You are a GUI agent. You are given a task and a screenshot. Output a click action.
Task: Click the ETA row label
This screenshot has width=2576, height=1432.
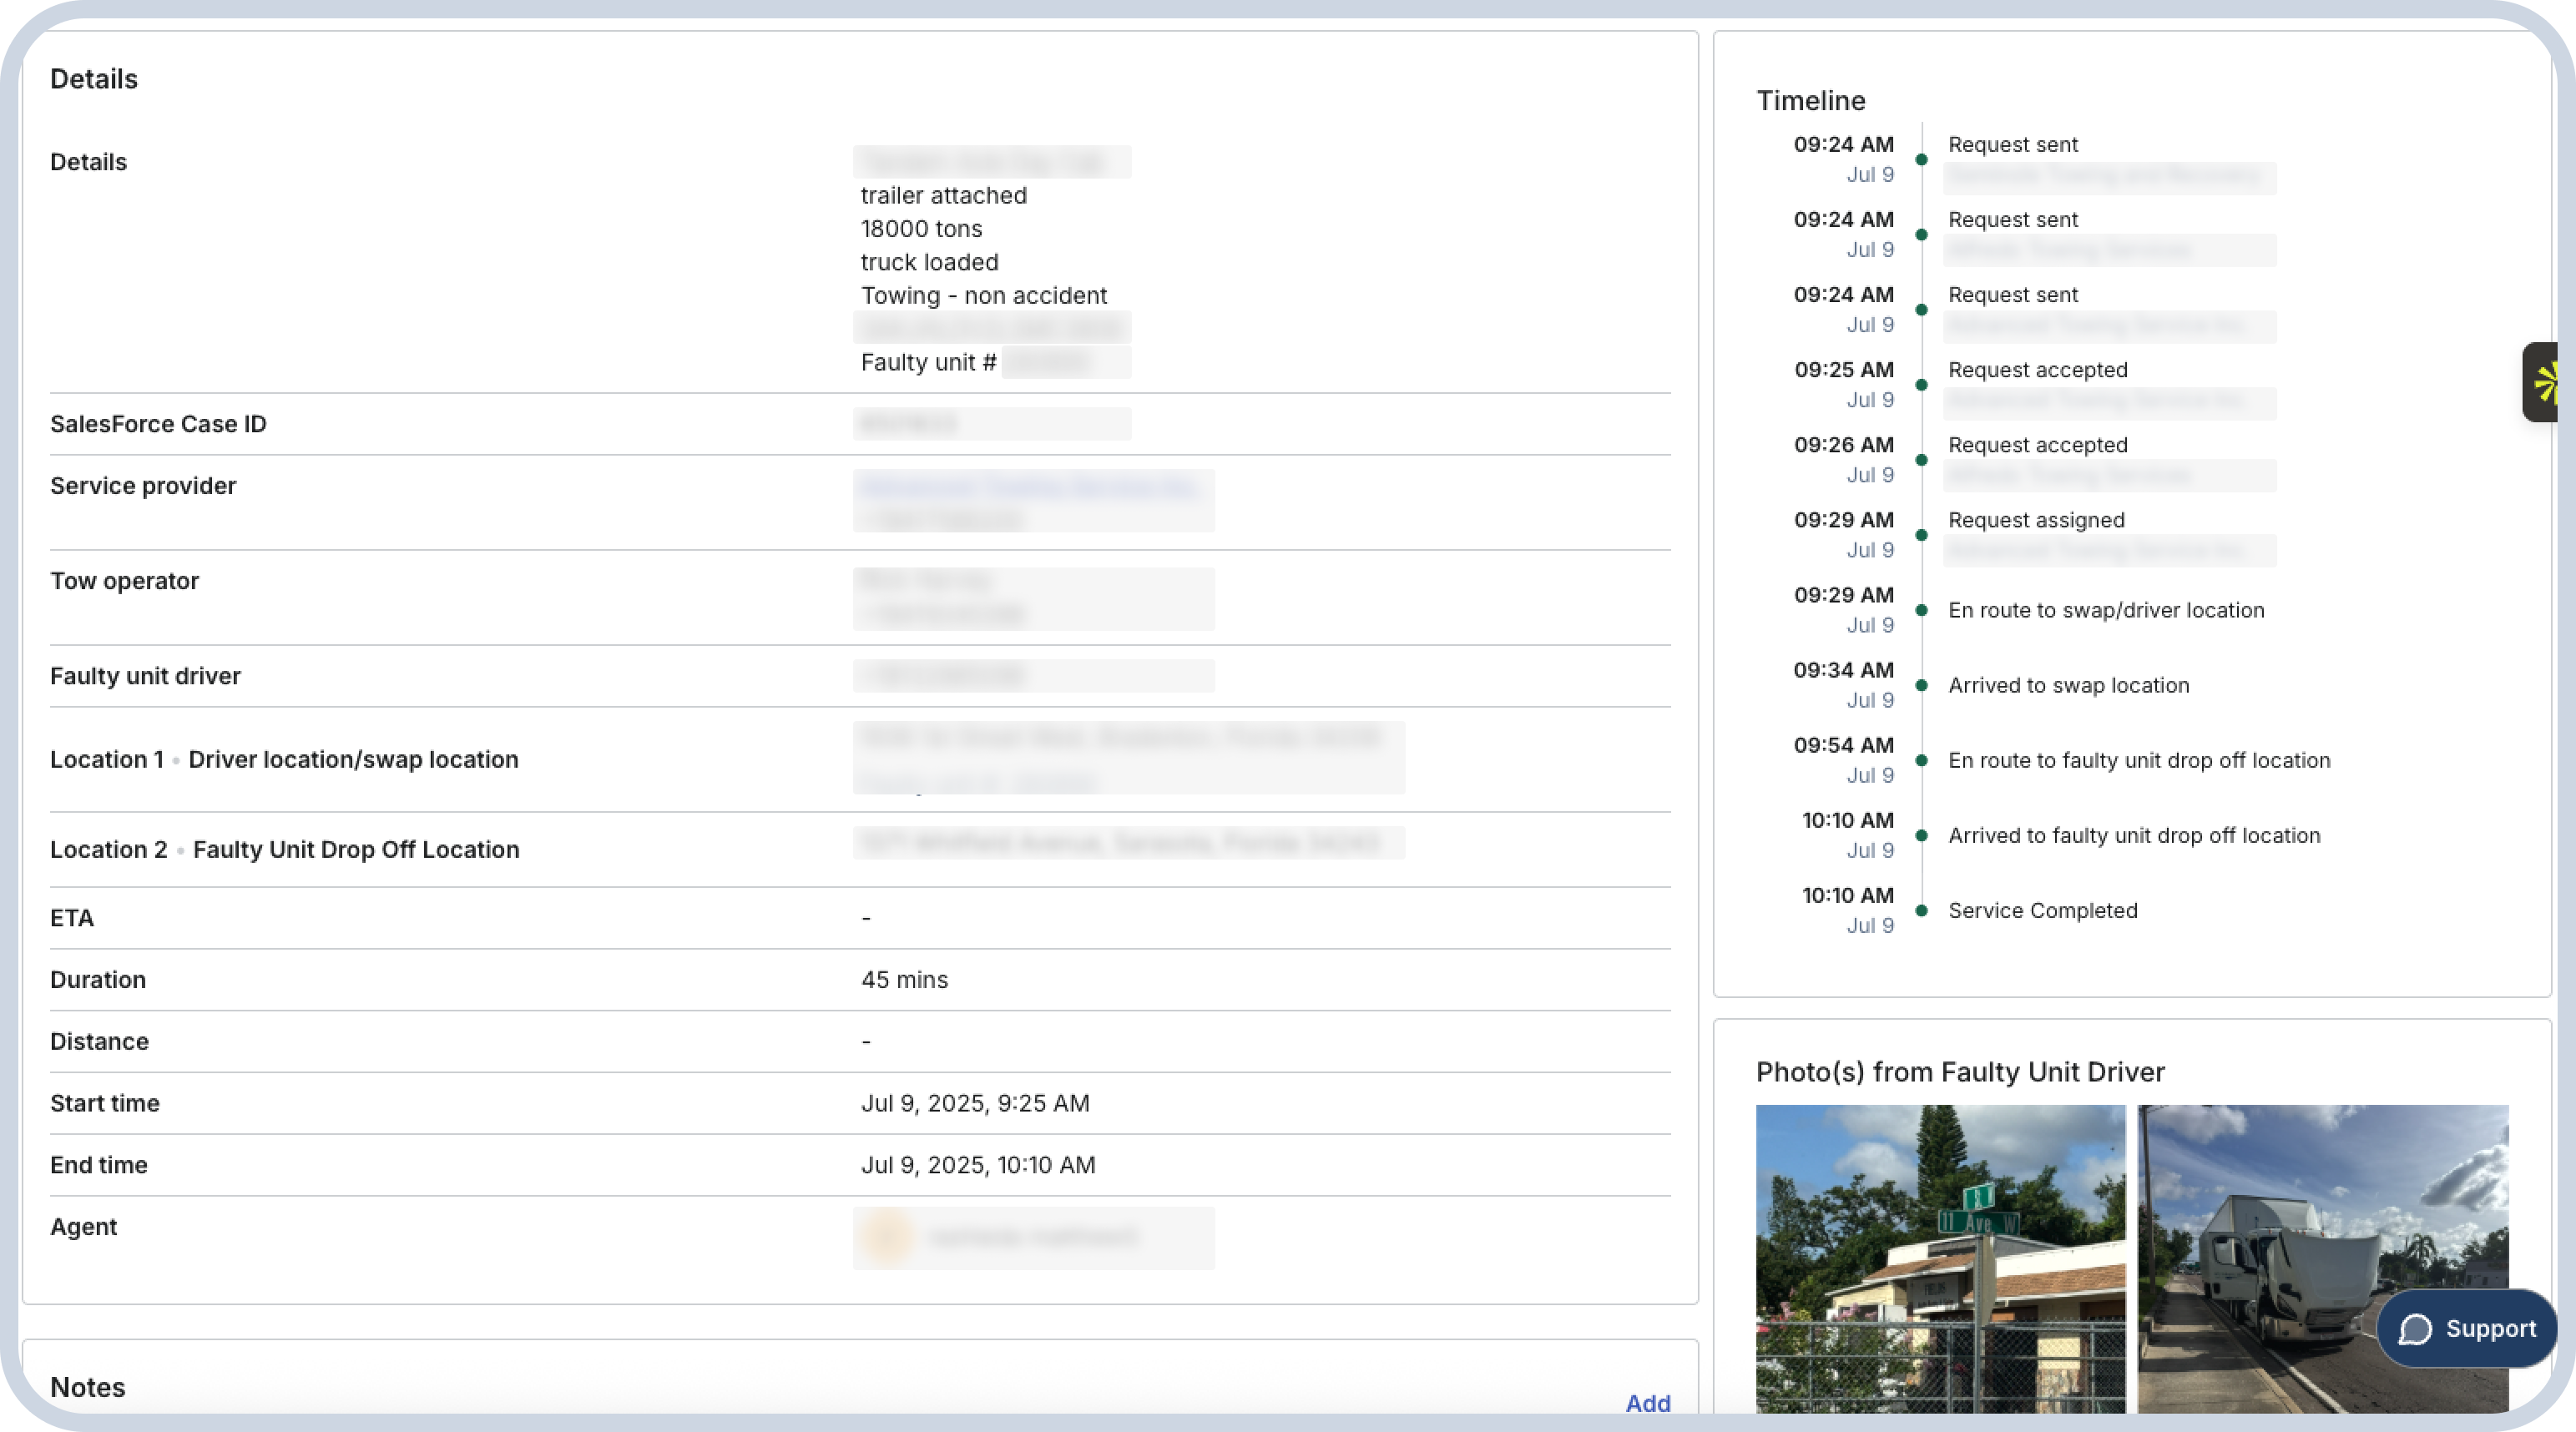click(x=72, y=918)
